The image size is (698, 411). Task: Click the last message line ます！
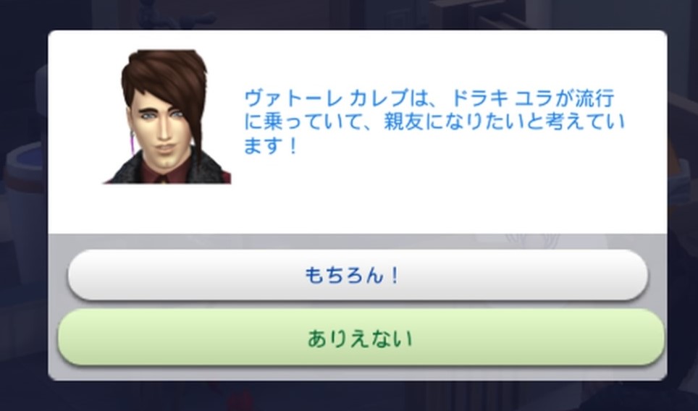tap(271, 146)
